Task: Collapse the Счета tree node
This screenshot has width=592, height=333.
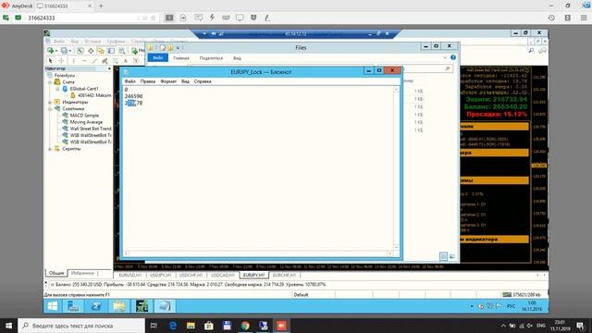Action: 50,82
